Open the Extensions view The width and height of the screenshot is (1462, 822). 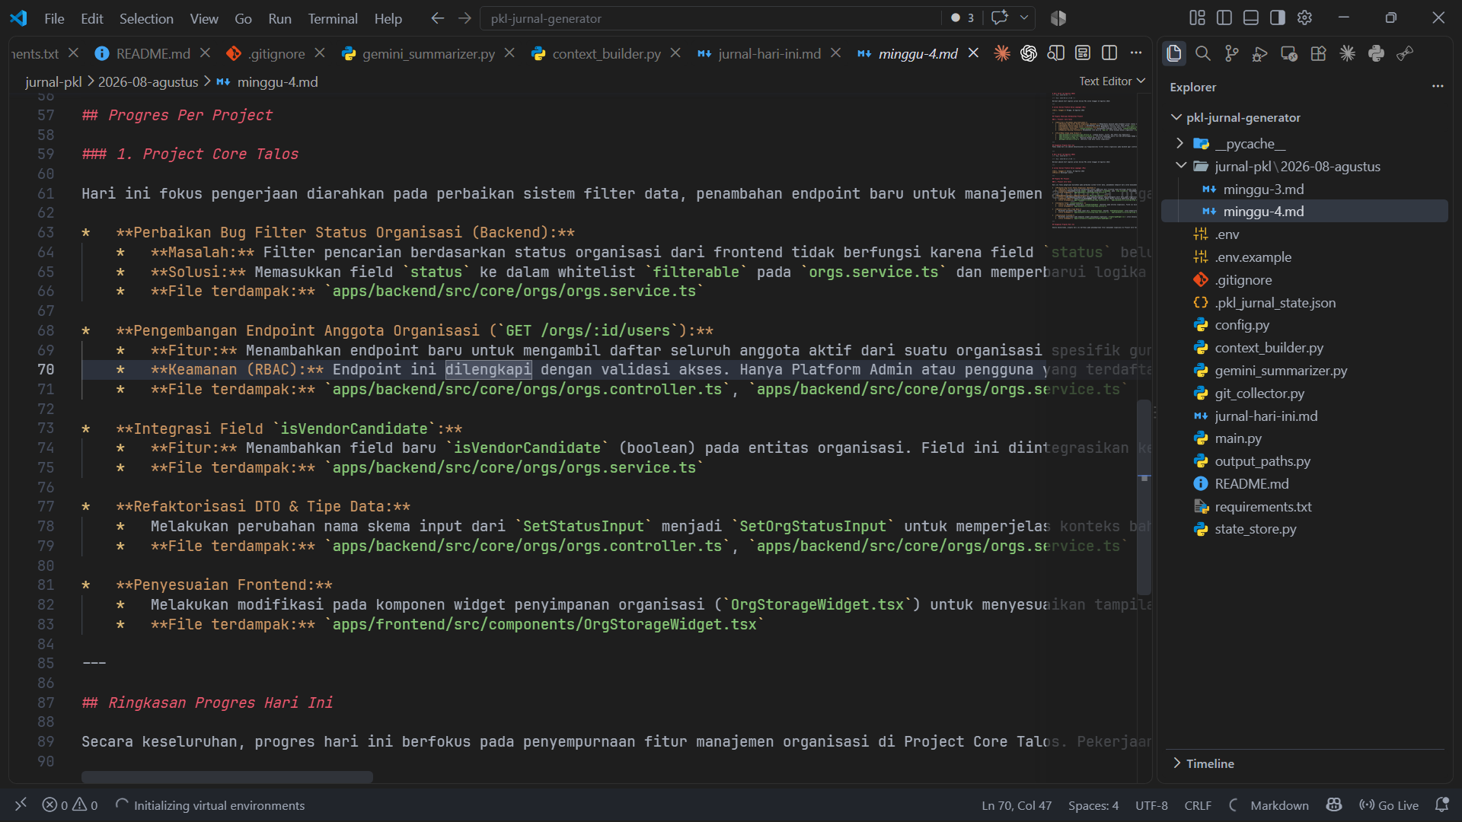pos(1318,53)
